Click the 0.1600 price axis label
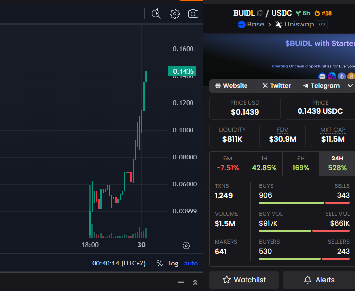Image resolution: width=355 pixels, height=291 pixels. (x=183, y=49)
